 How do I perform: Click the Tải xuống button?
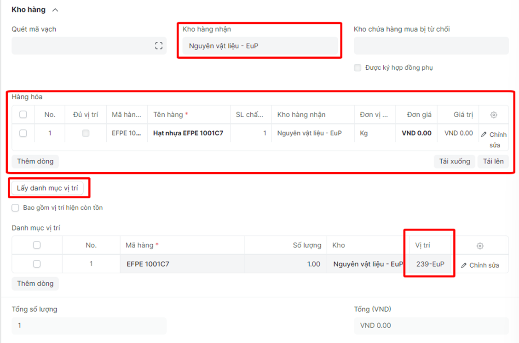click(454, 161)
